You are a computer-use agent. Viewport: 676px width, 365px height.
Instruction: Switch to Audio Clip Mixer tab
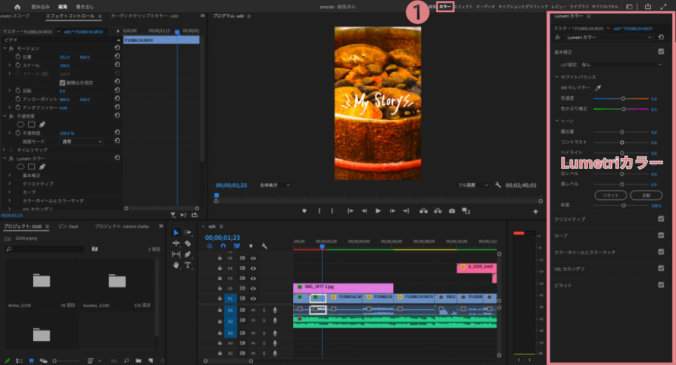point(144,16)
